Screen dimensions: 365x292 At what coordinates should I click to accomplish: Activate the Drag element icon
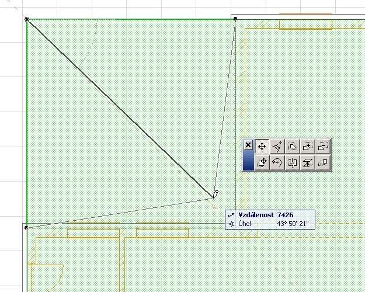[262, 162]
